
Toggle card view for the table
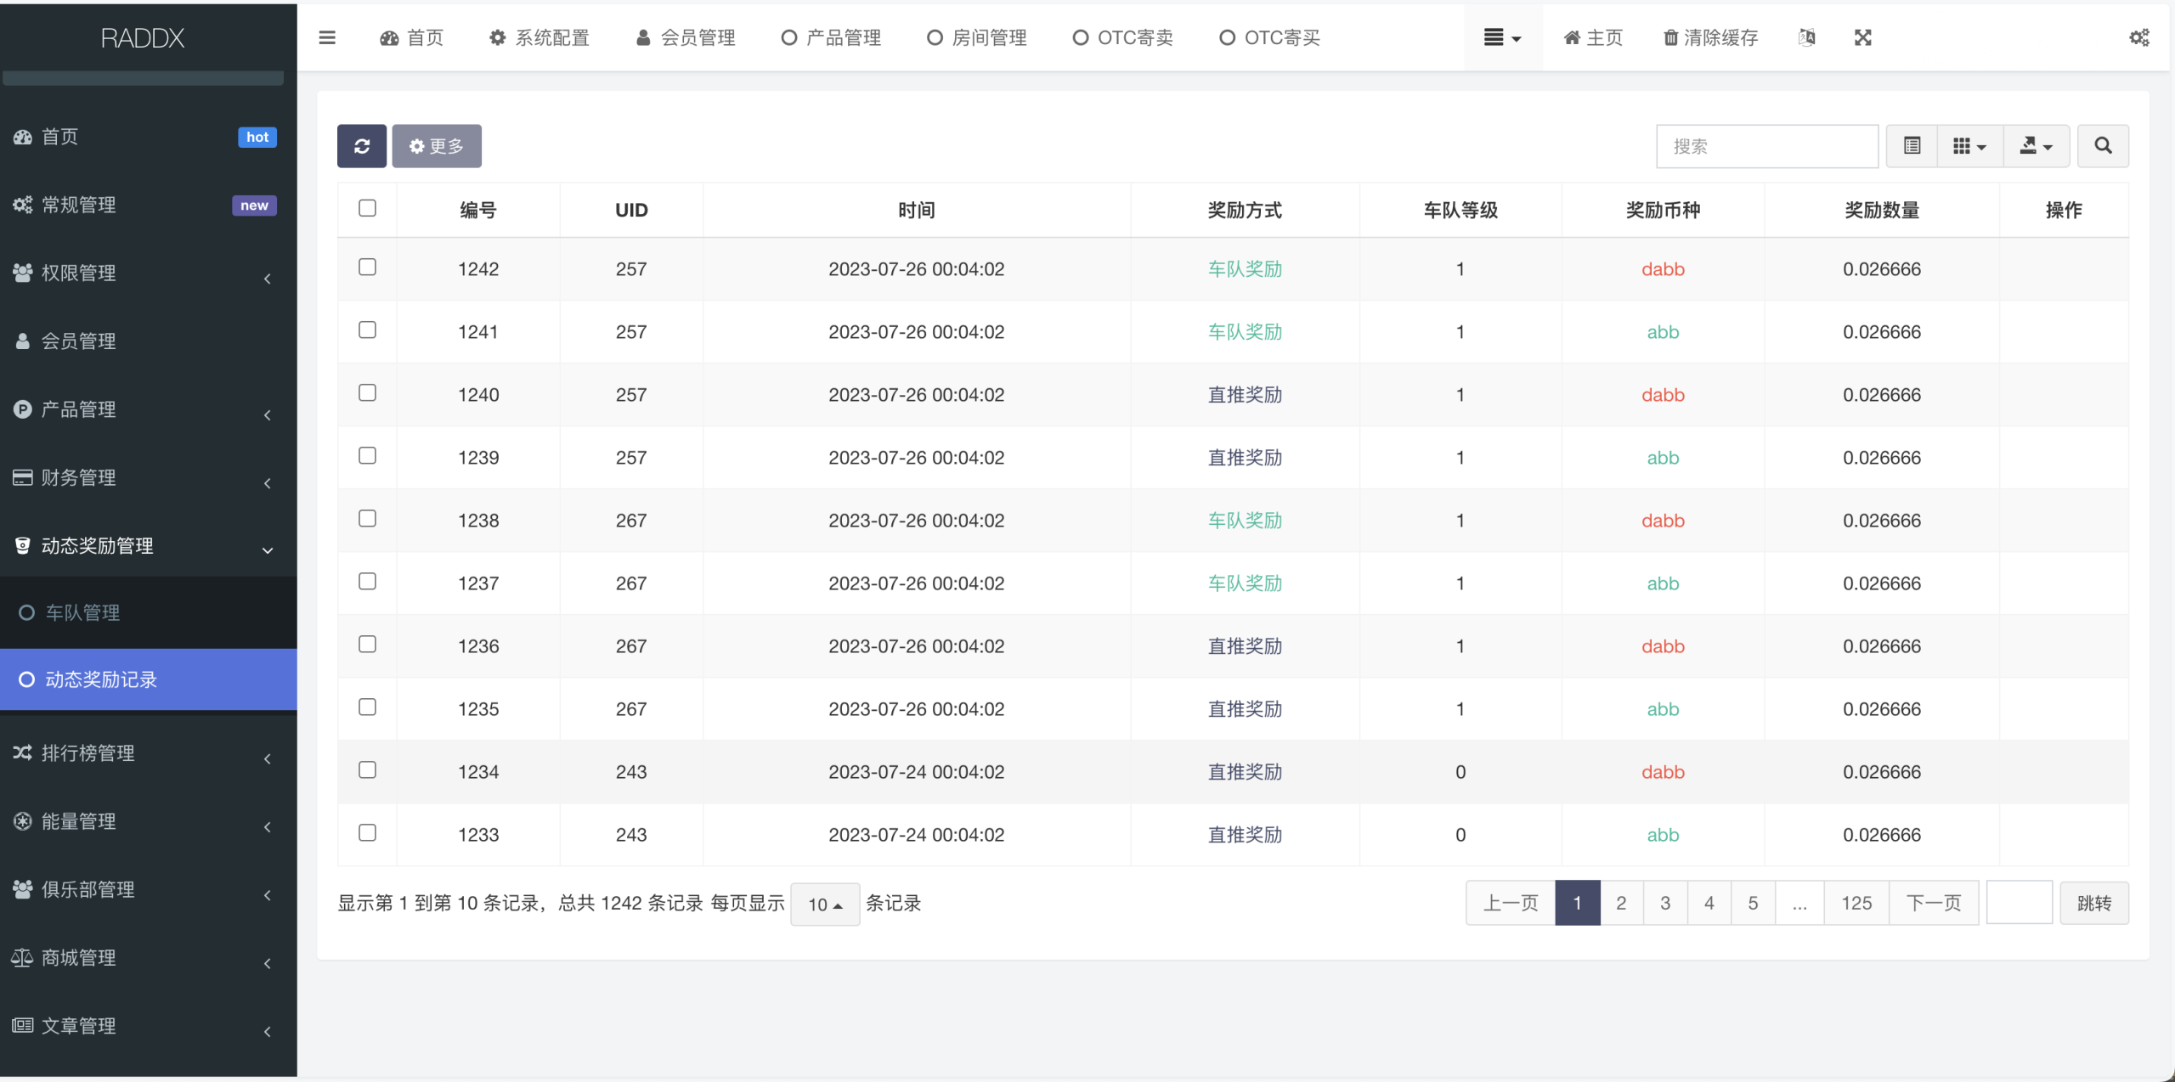(x=1912, y=146)
